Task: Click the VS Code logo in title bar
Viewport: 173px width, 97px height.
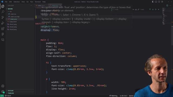Action: point(2,2)
